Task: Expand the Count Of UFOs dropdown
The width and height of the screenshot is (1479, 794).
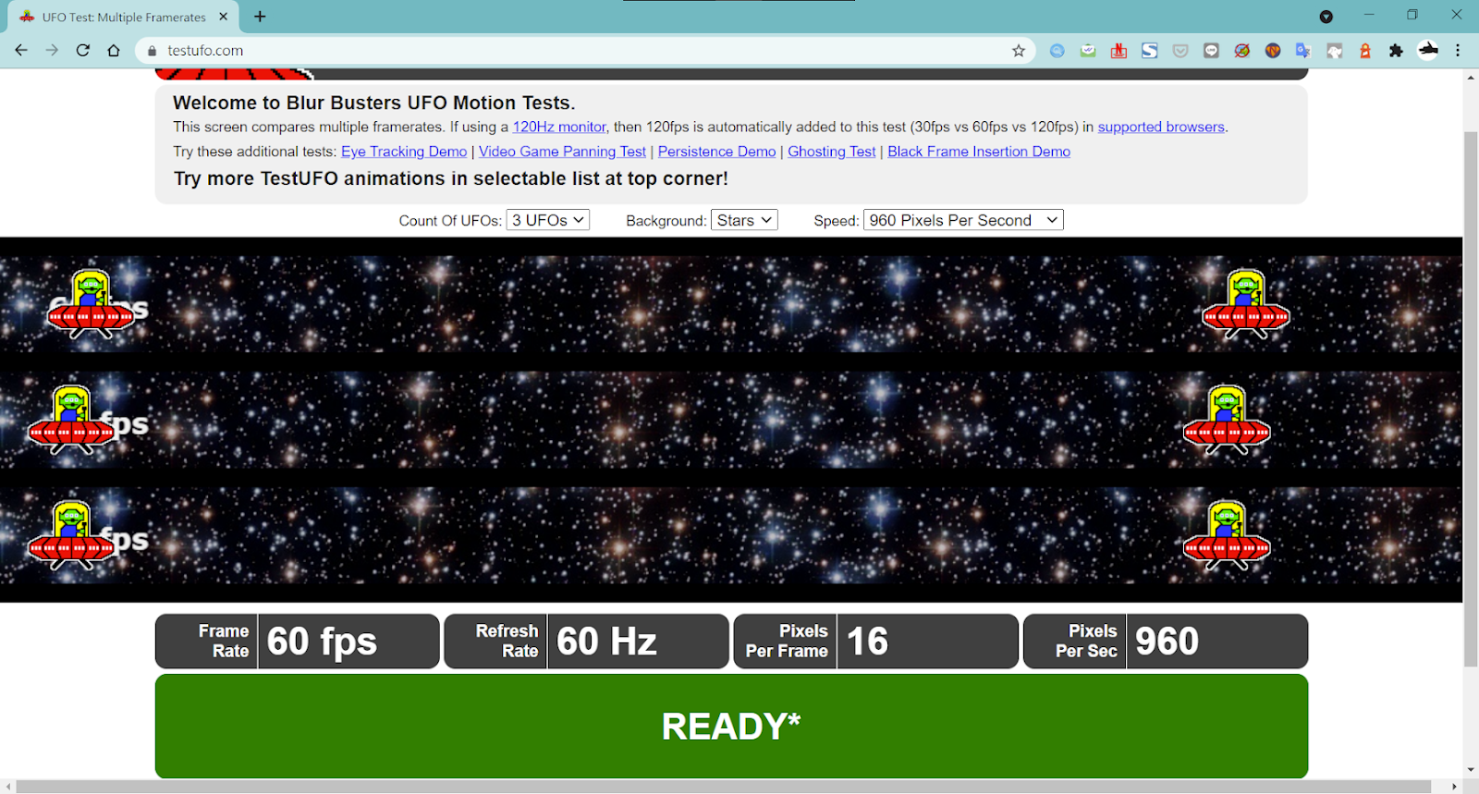Action: coord(548,220)
